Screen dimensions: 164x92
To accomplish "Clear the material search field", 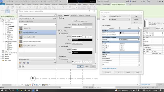I will [x=55, y=15].
